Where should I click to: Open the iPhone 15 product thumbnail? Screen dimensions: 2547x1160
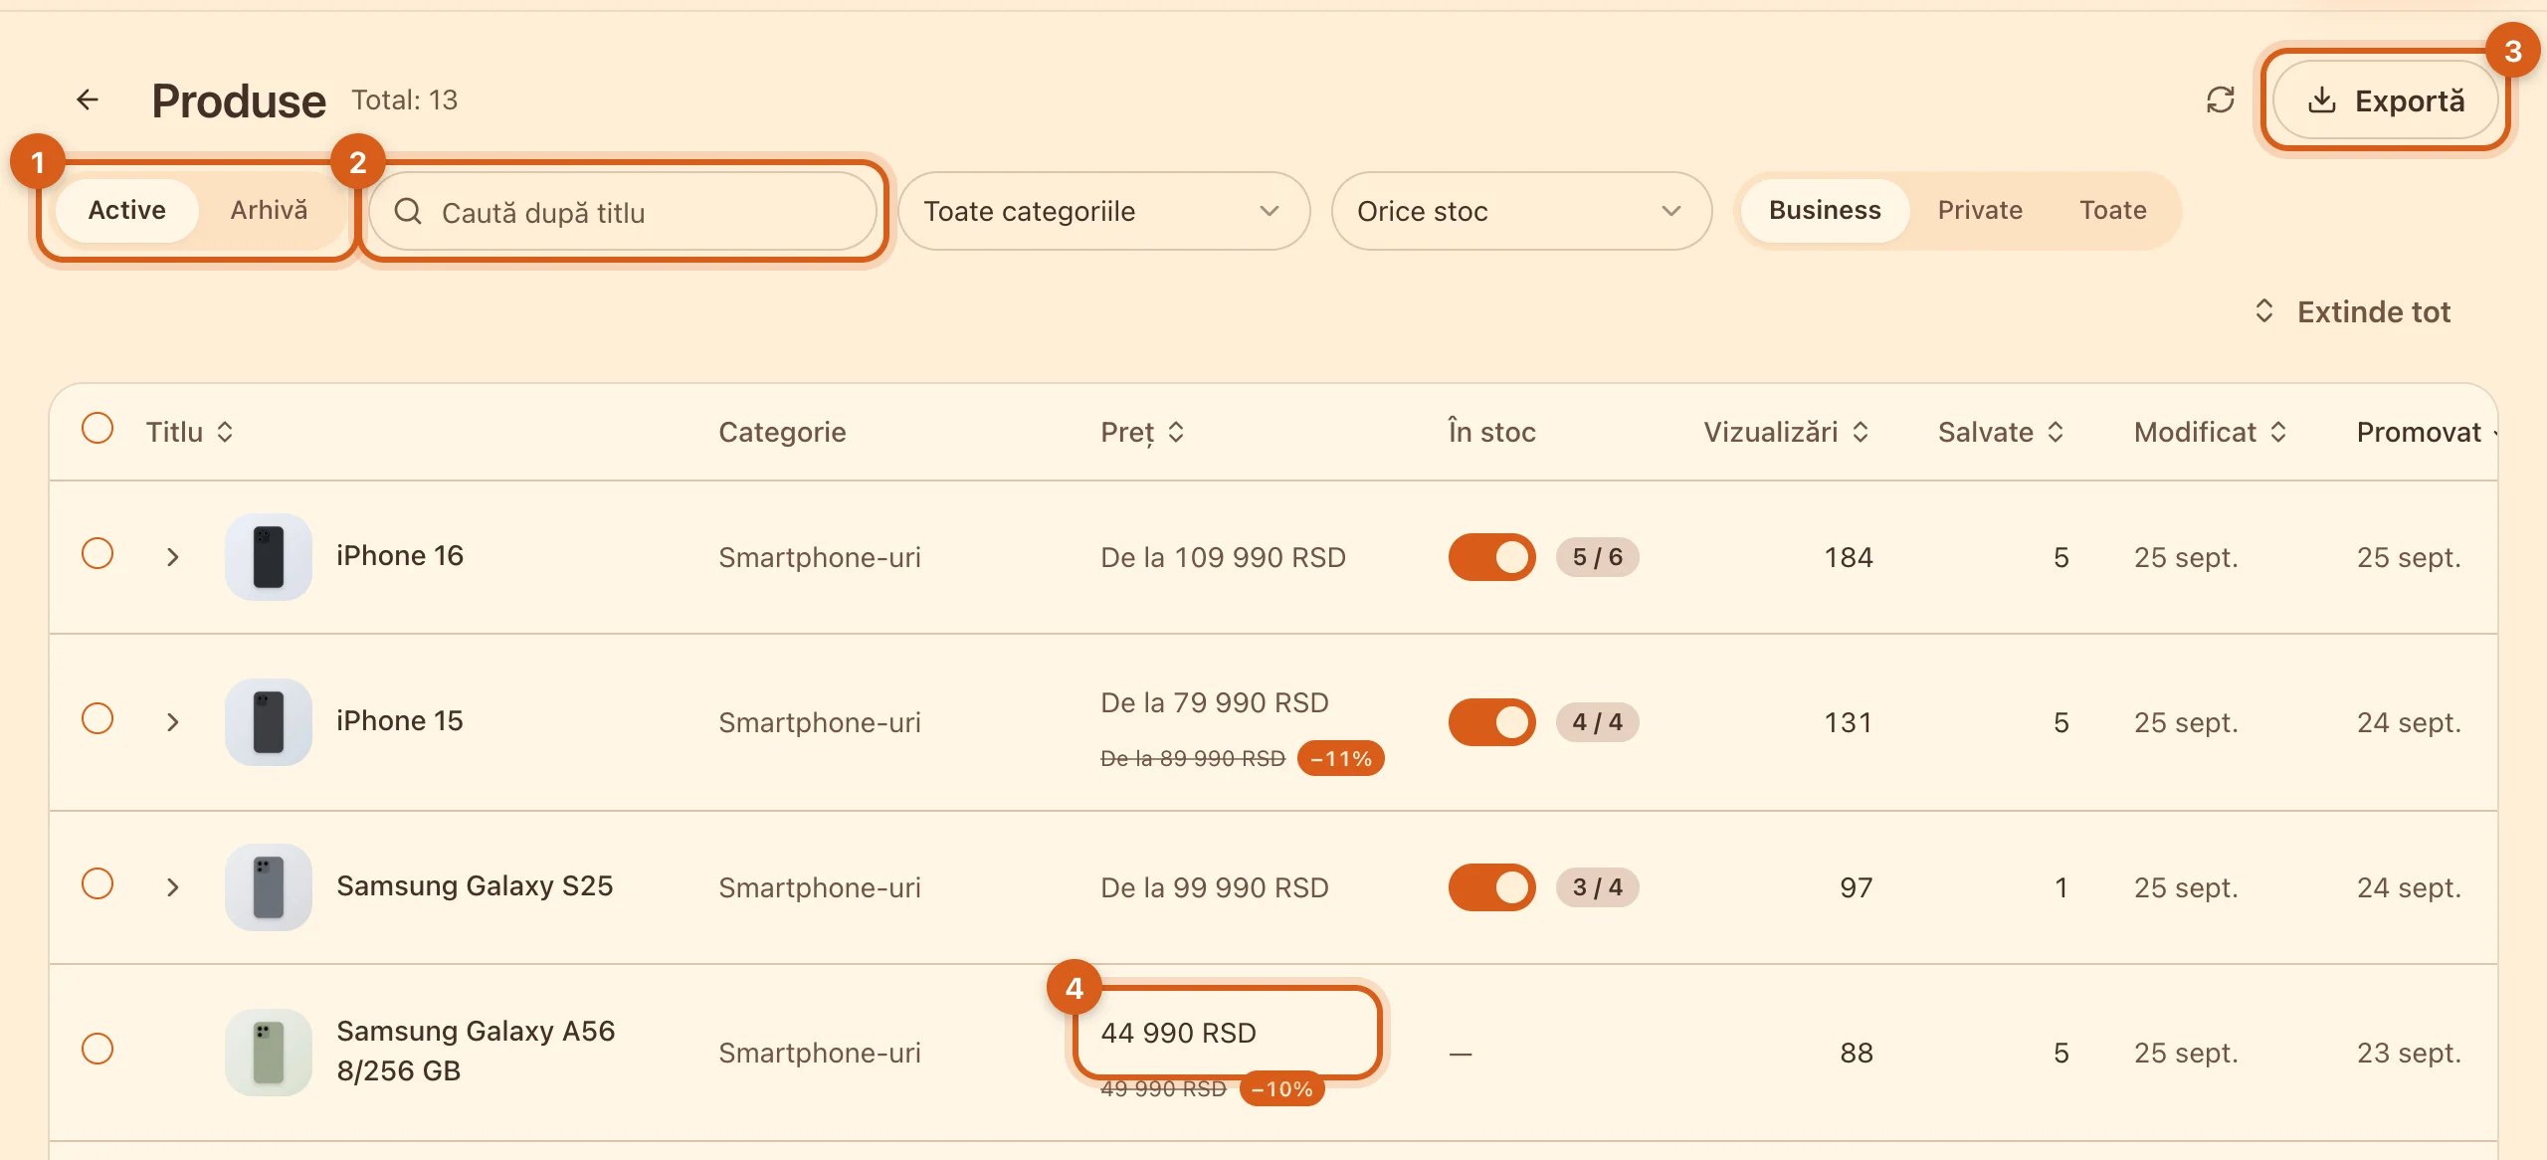269,722
